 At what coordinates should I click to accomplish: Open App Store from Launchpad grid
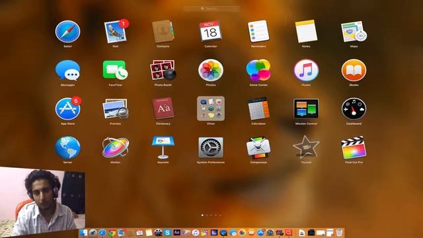(x=67, y=108)
